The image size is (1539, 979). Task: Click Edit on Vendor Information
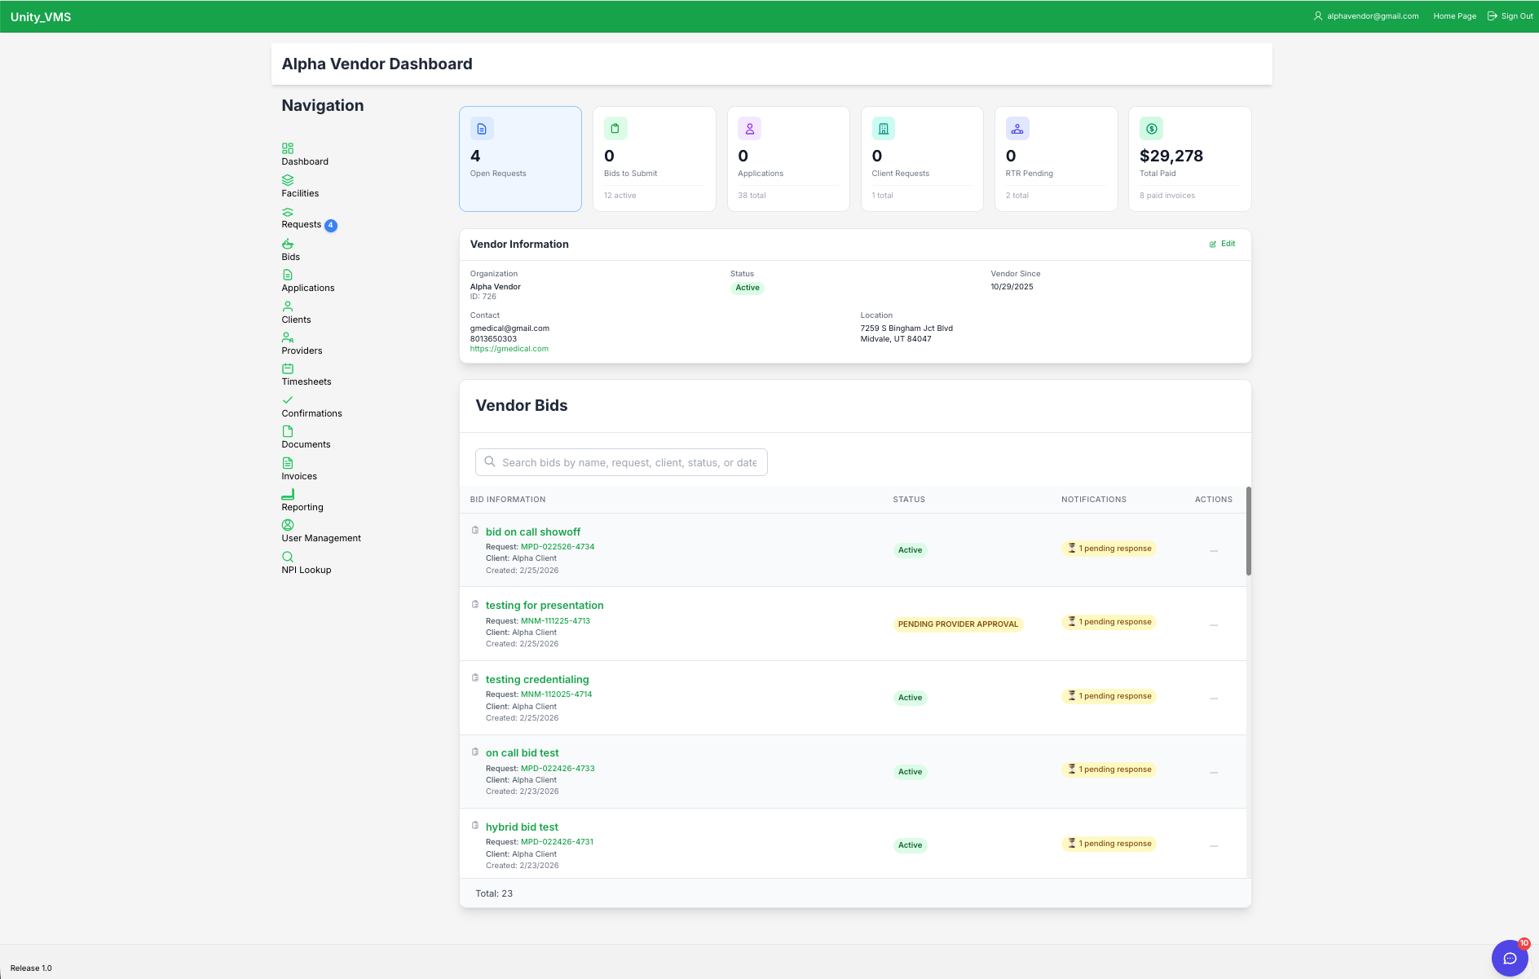click(1222, 244)
